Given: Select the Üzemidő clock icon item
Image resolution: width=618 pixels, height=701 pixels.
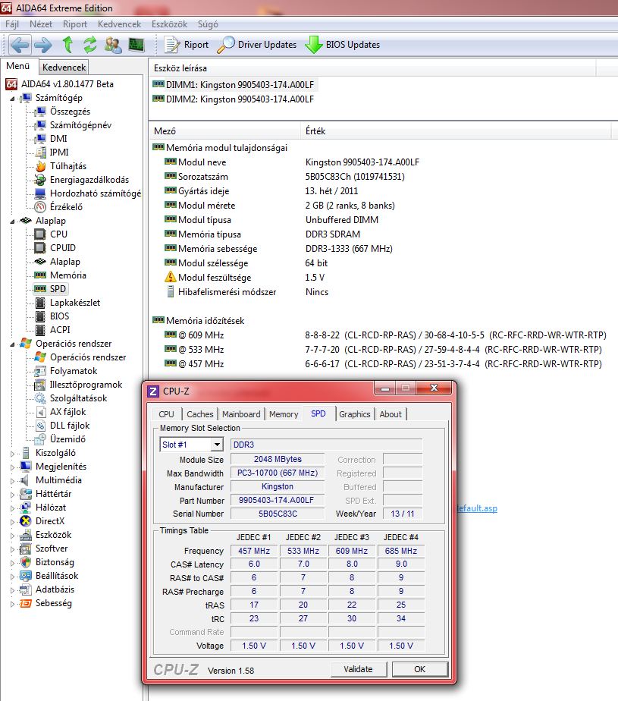Looking at the screenshot, I should pos(40,439).
